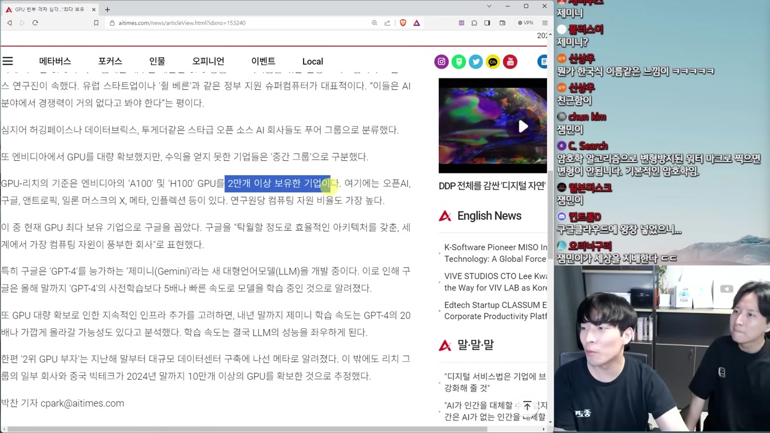Click chat message 잼민이가 세상을 지배한다

pyautogui.click(x=616, y=259)
